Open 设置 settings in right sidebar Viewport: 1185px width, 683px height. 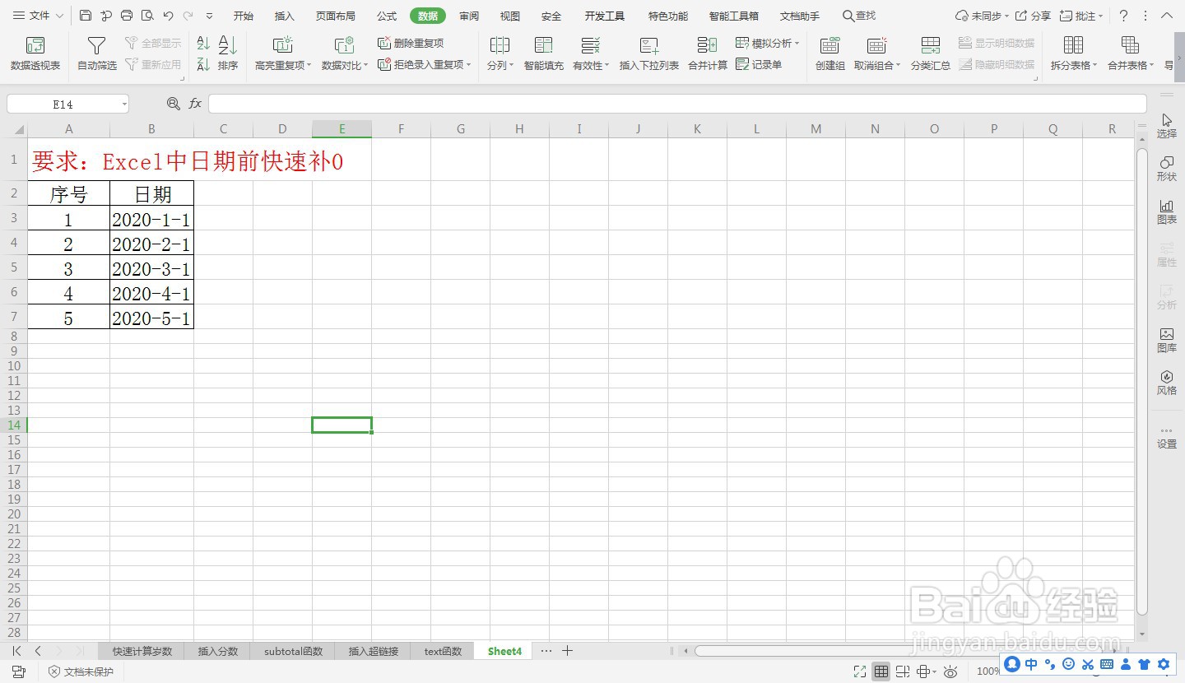(1167, 437)
